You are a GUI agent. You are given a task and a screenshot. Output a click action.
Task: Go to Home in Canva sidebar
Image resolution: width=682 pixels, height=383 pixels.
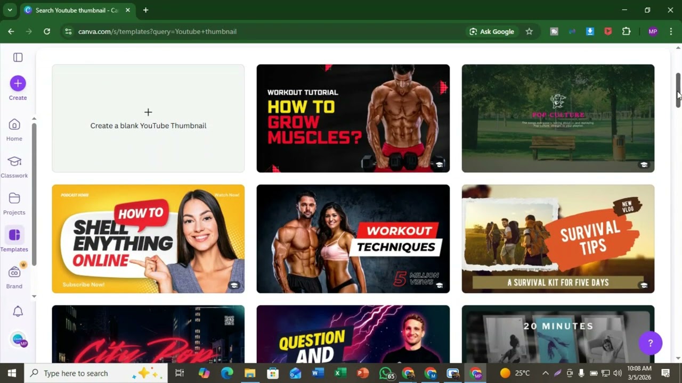coord(14,130)
